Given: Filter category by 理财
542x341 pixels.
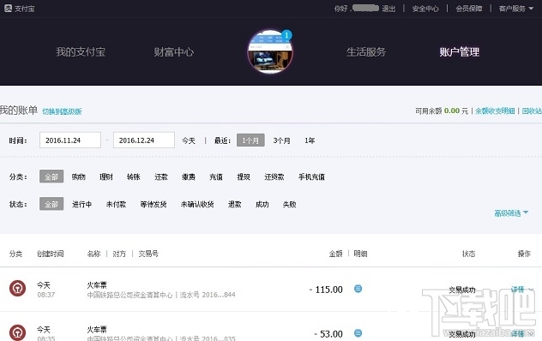Looking at the screenshot, I should tap(106, 176).
